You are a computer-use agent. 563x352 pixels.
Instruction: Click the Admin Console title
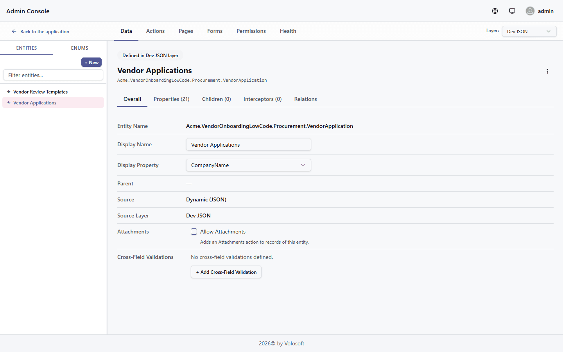point(28,11)
